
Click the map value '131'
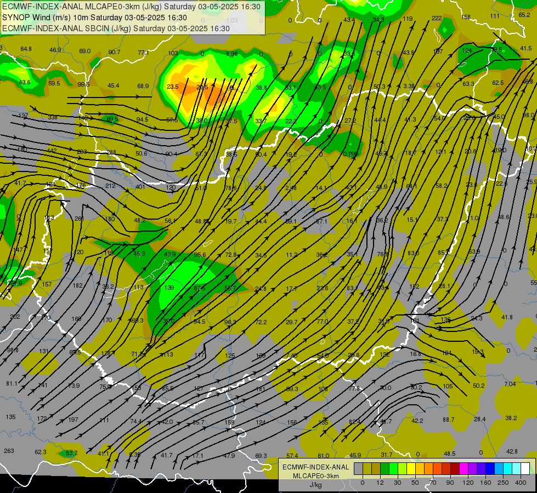[44, 351]
